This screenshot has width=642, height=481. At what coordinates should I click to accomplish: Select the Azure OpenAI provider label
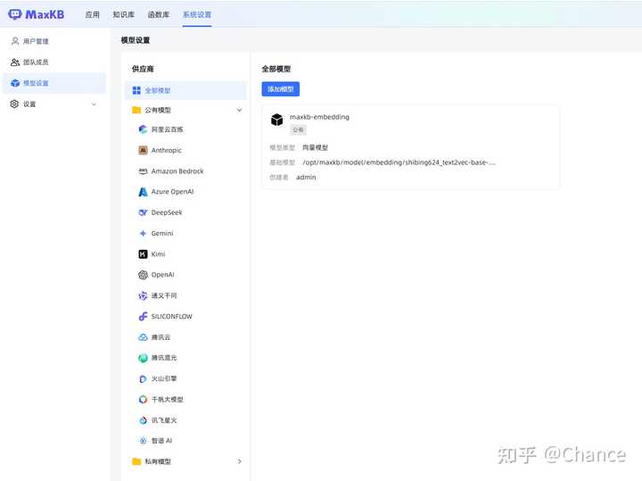(172, 192)
